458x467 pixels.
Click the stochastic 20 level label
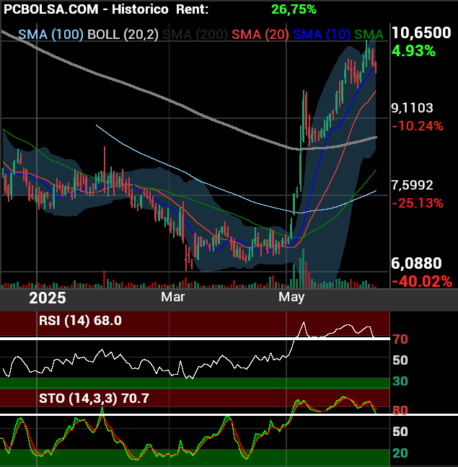(x=400, y=453)
